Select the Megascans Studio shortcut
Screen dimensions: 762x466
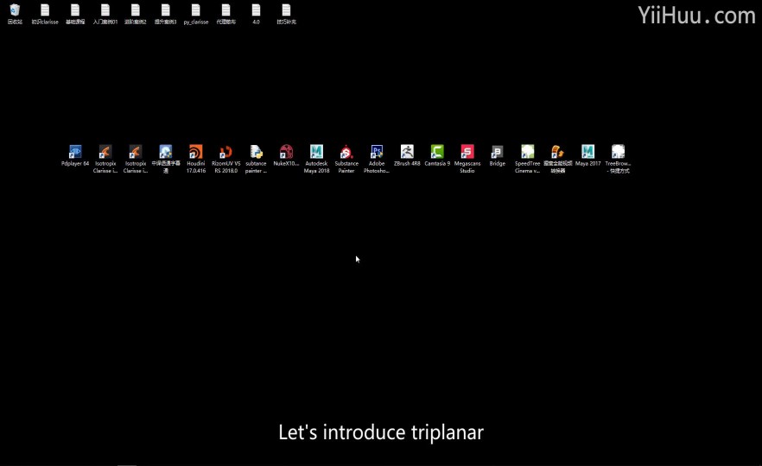coord(467,159)
